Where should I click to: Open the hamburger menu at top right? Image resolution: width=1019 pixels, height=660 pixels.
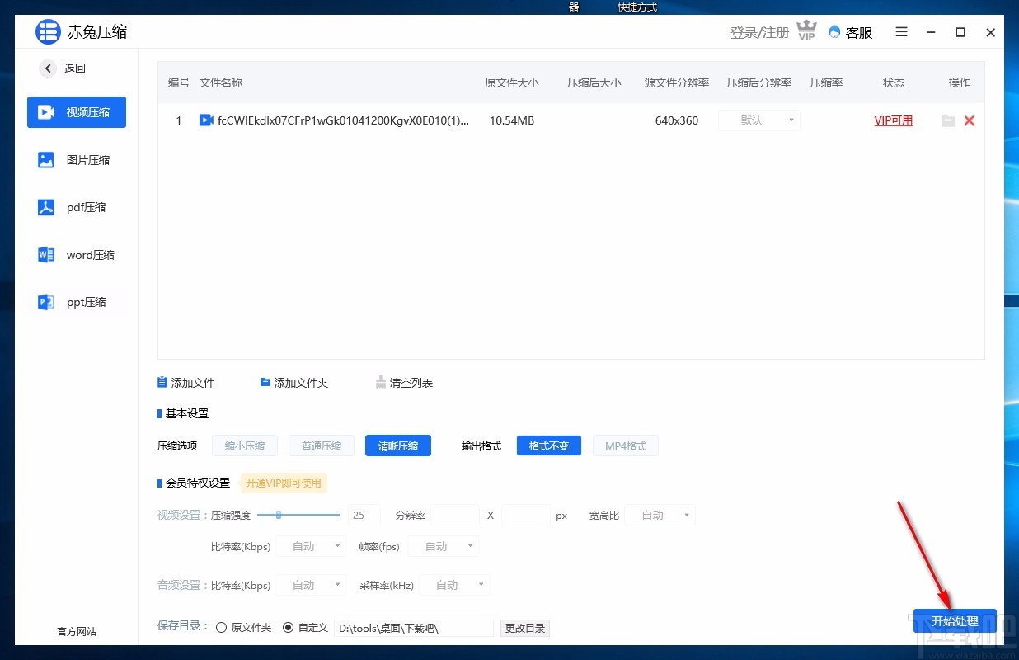click(x=901, y=32)
